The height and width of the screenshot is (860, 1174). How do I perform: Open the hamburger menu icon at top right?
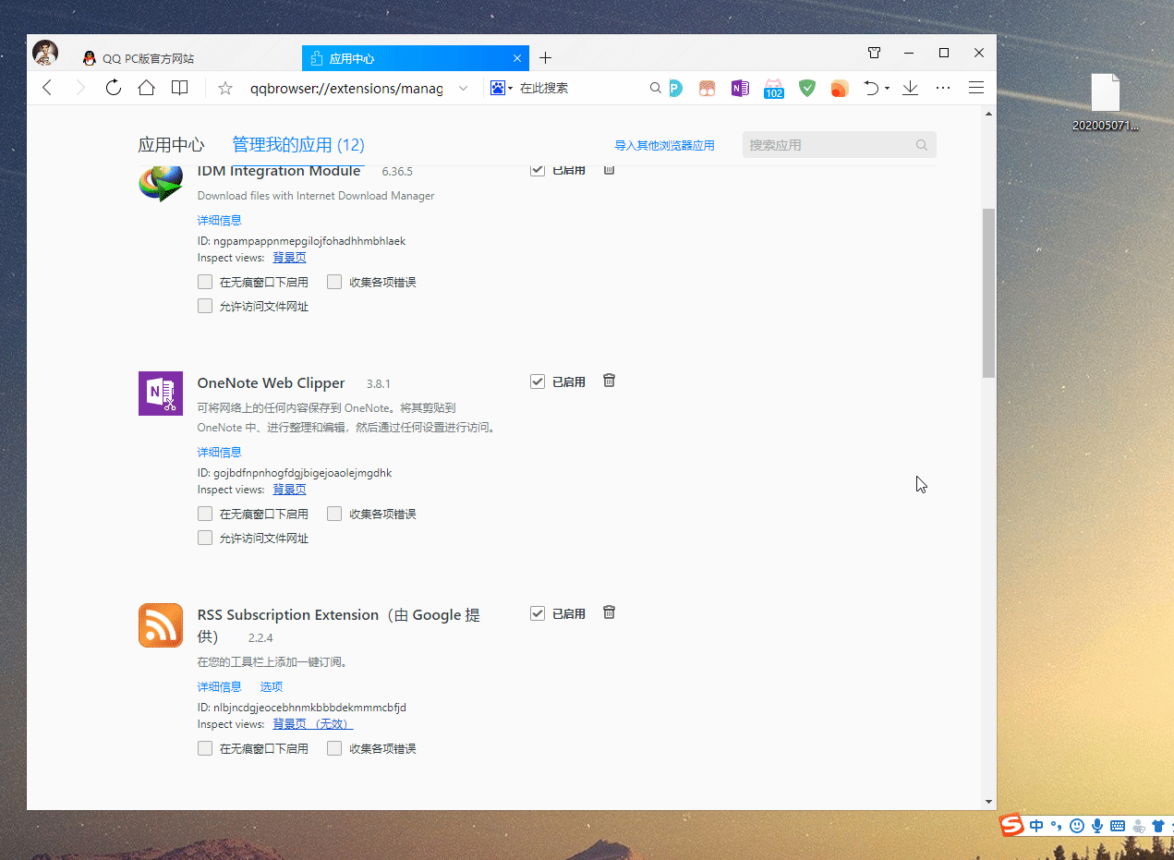(975, 88)
